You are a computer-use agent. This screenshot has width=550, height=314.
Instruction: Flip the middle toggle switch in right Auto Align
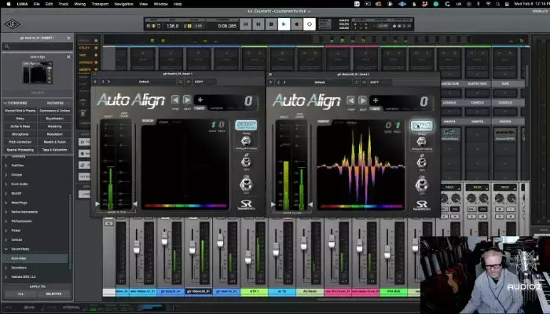click(421, 162)
